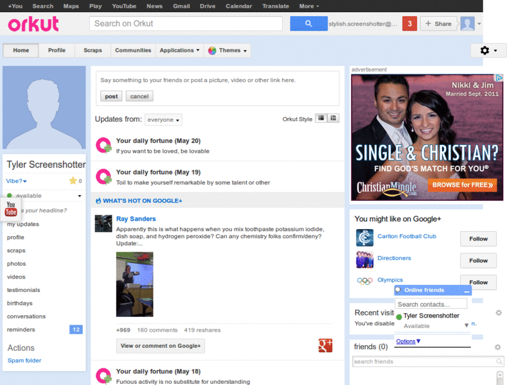Open the Spam folder link
514x385 pixels.
24,361
